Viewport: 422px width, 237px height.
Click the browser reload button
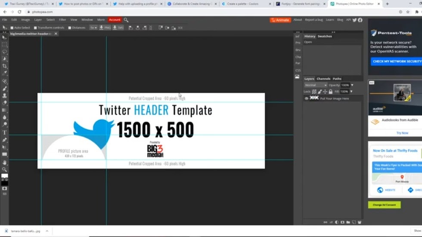[x=19, y=12]
